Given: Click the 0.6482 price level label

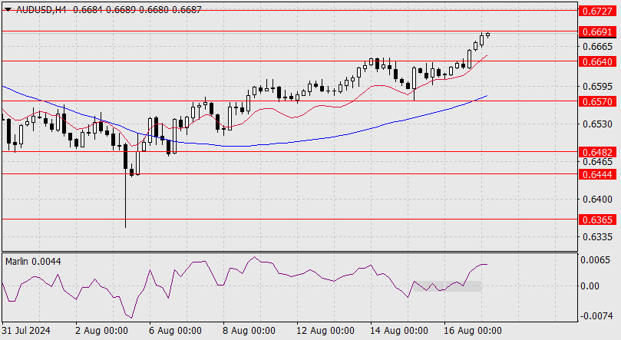Looking at the screenshot, I should click(598, 153).
